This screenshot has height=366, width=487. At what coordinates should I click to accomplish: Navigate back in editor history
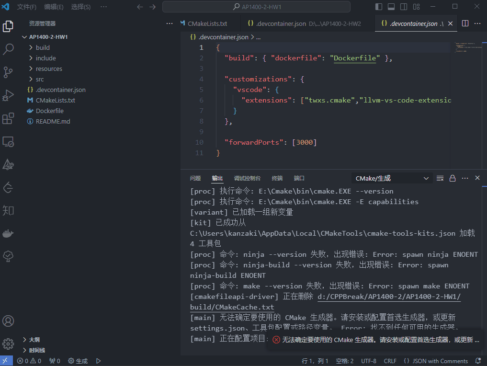click(x=140, y=7)
